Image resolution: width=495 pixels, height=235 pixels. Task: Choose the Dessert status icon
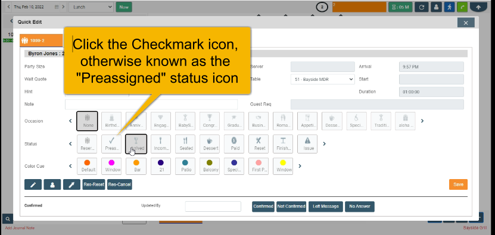(210, 144)
